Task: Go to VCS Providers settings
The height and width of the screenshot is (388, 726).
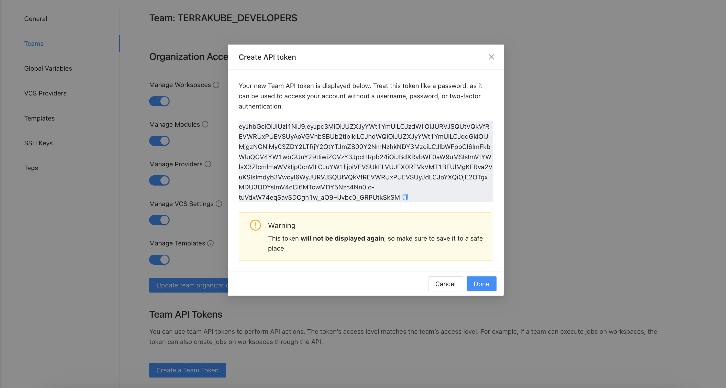Action: [45, 93]
